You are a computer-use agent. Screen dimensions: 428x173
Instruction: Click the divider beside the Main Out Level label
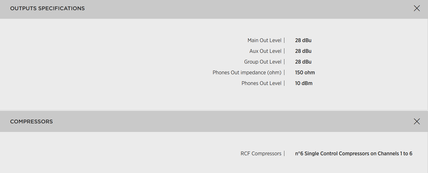tap(284, 40)
